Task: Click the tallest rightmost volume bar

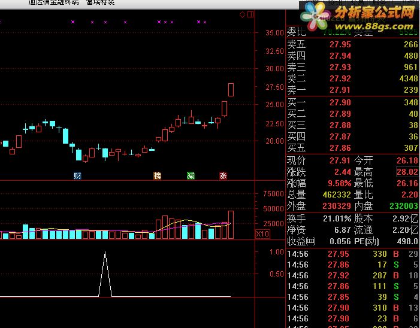Action: point(231,224)
